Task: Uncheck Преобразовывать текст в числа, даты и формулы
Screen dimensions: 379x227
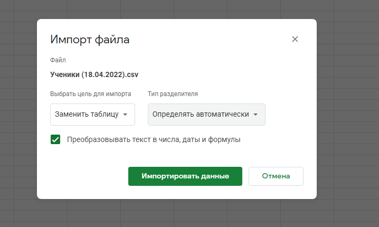Action: (x=55, y=139)
